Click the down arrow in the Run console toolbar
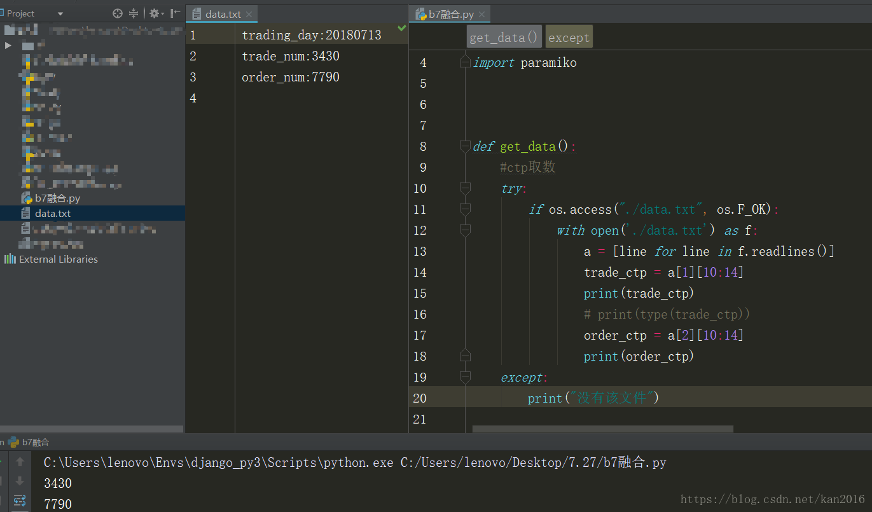872x512 pixels. (x=21, y=481)
